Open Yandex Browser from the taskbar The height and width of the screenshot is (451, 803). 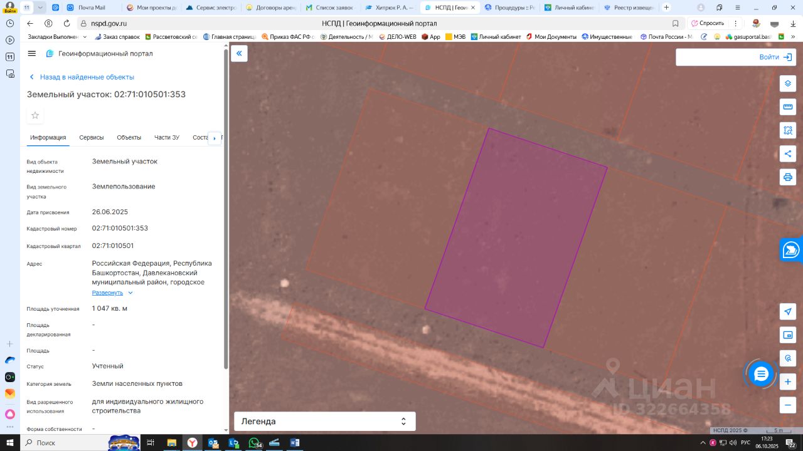pyautogui.click(x=192, y=443)
